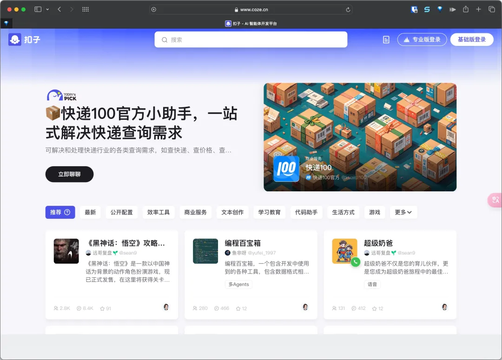Open the sidebar dropdown chevron in toolbar
502x360 pixels.
pyautogui.click(x=47, y=9)
